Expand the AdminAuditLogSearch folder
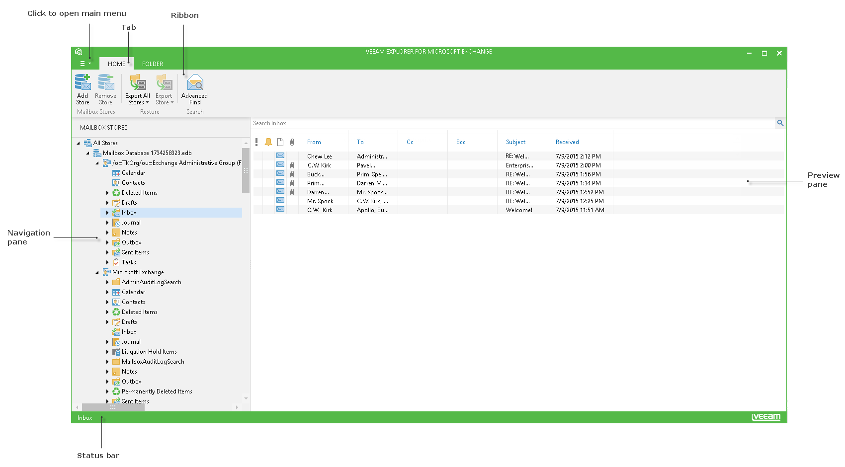Screen dimensions: 845x467 (x=107, y=282)
